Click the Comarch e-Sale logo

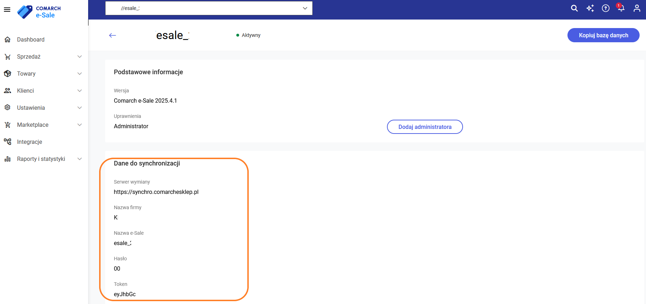tap(39, 12)
